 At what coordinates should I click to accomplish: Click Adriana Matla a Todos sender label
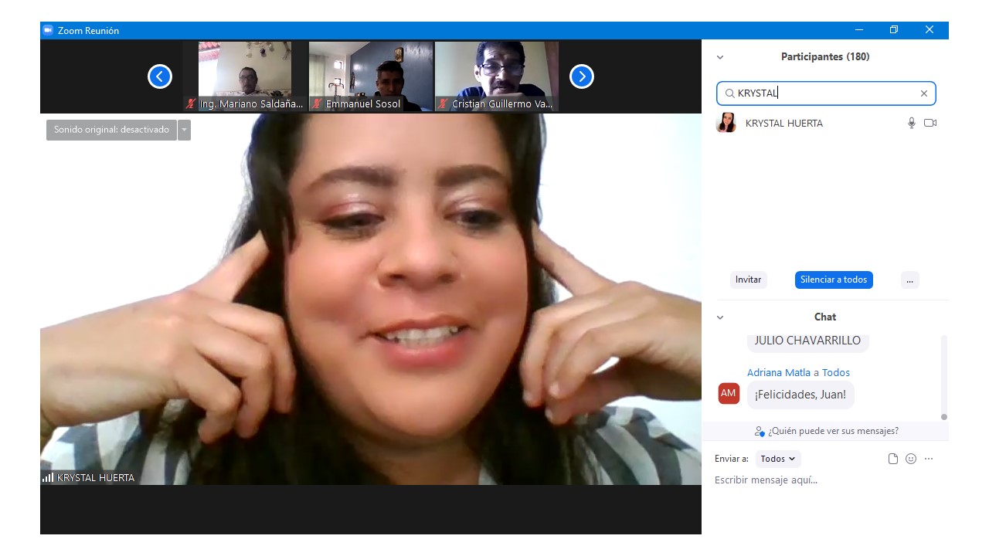tap(798, 372)
